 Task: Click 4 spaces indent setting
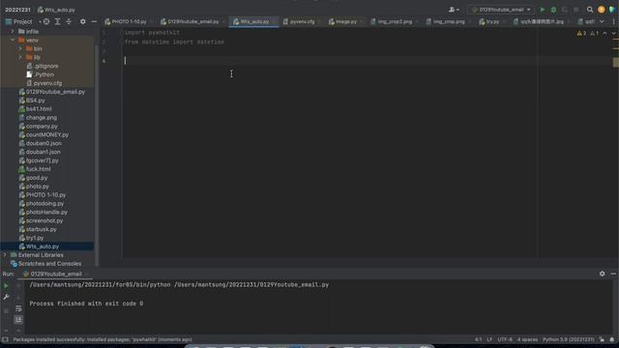[x=527, y=339]
